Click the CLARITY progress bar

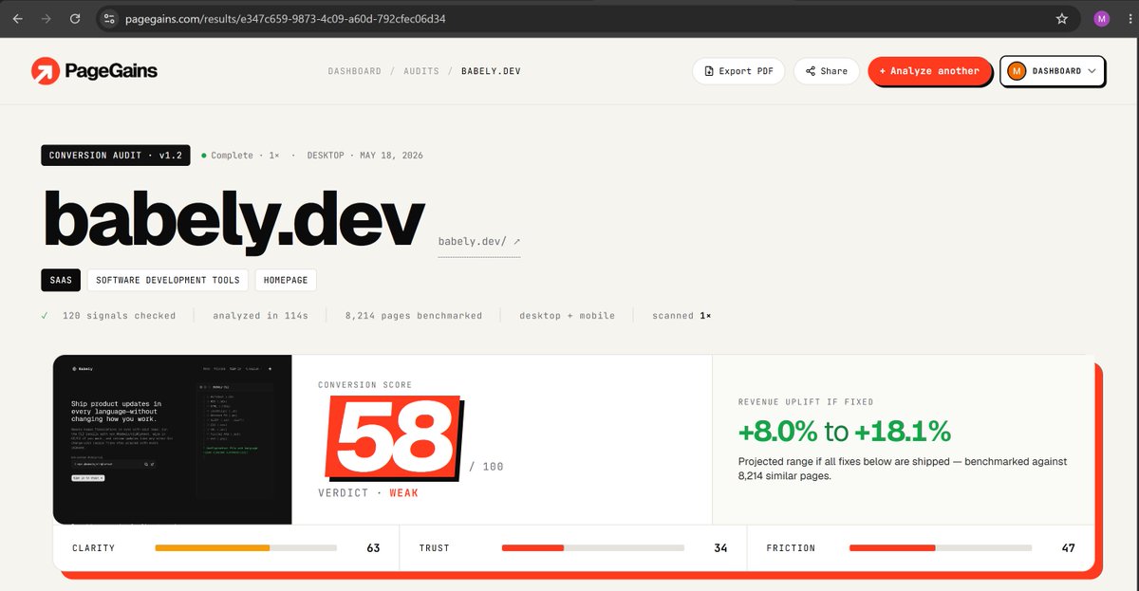click(246, 548)
